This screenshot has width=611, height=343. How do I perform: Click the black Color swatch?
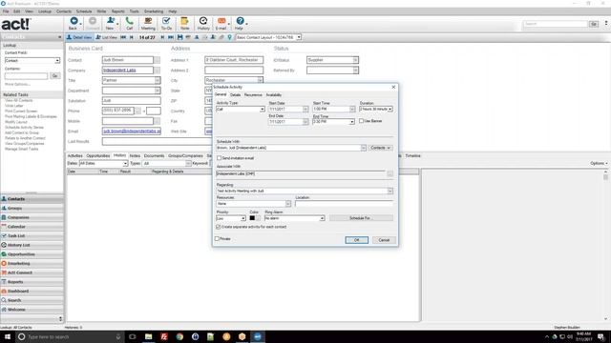[x=252, y=218]
